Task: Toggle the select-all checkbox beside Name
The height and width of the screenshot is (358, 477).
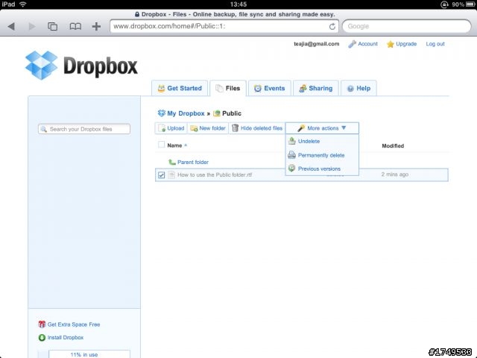Action: click(161, 145)
